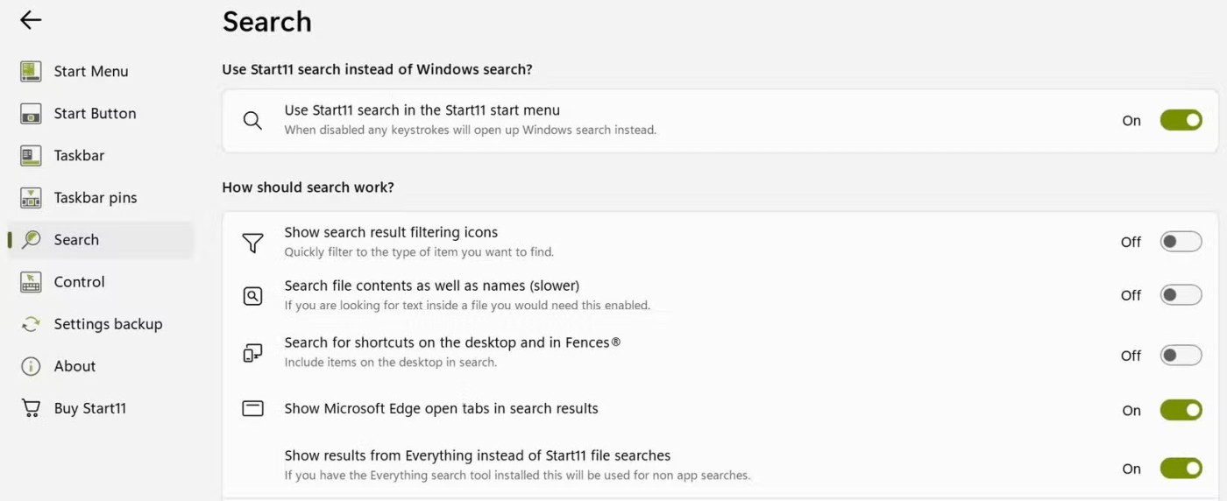Open the Settings backup section
This screenshot has width=1227, height=501.
pyautogui.click(x=108, y=324)
